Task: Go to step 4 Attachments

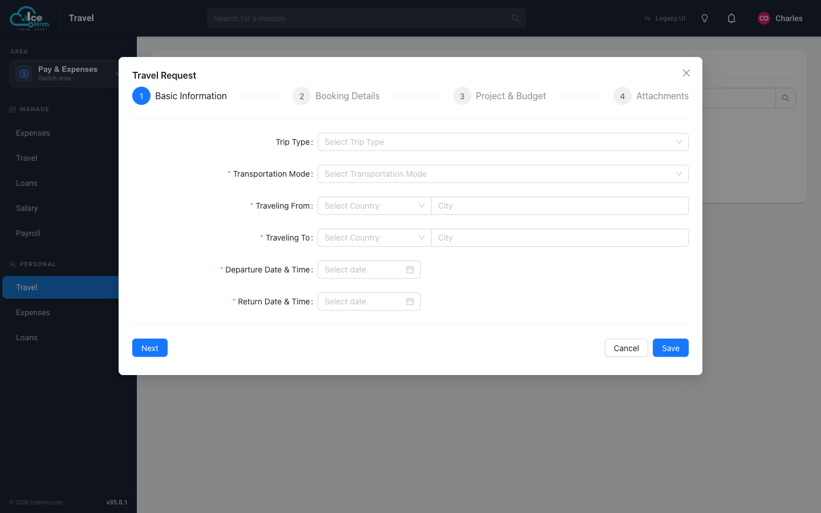Action: pyautogui.click(x=651, y=96)
